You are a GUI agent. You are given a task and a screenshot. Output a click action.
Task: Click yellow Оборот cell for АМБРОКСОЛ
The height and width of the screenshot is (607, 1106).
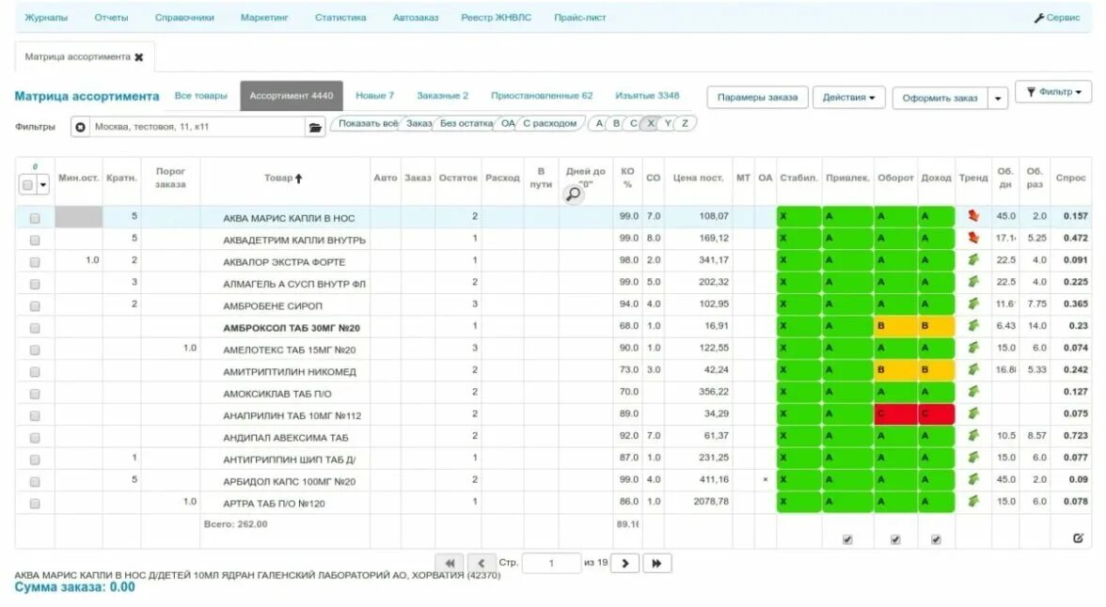click(895, 326)
